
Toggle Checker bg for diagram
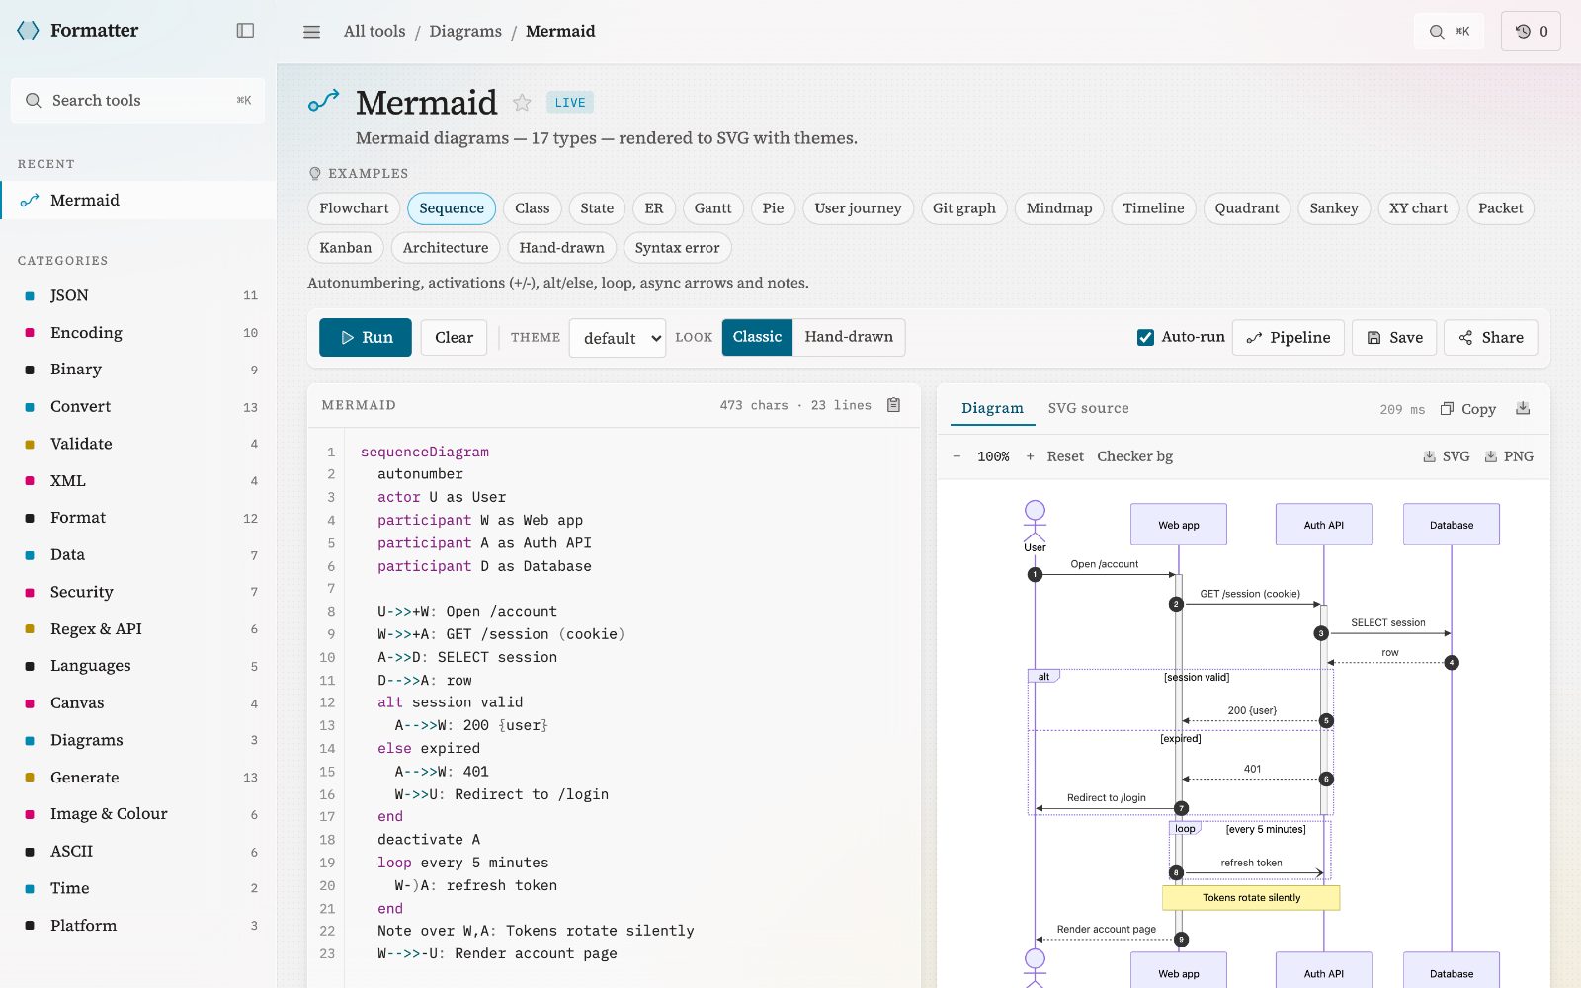click(x=1134, y=456)
